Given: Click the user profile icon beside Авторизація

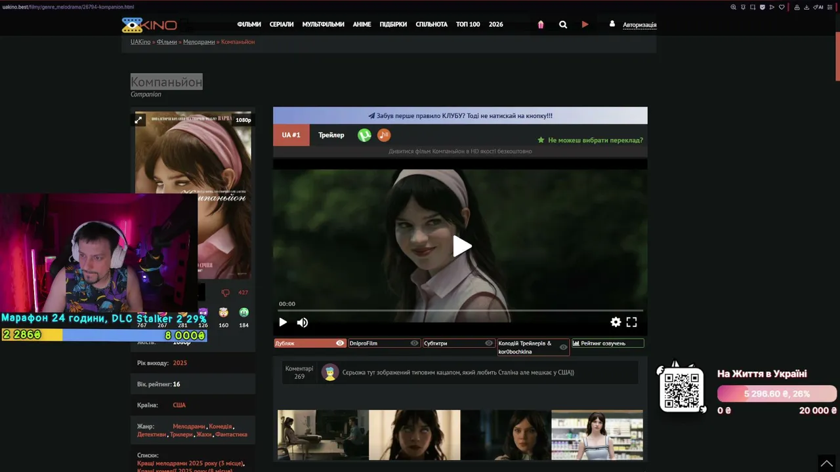Looking at the screenshot, I should pos(612,24).
